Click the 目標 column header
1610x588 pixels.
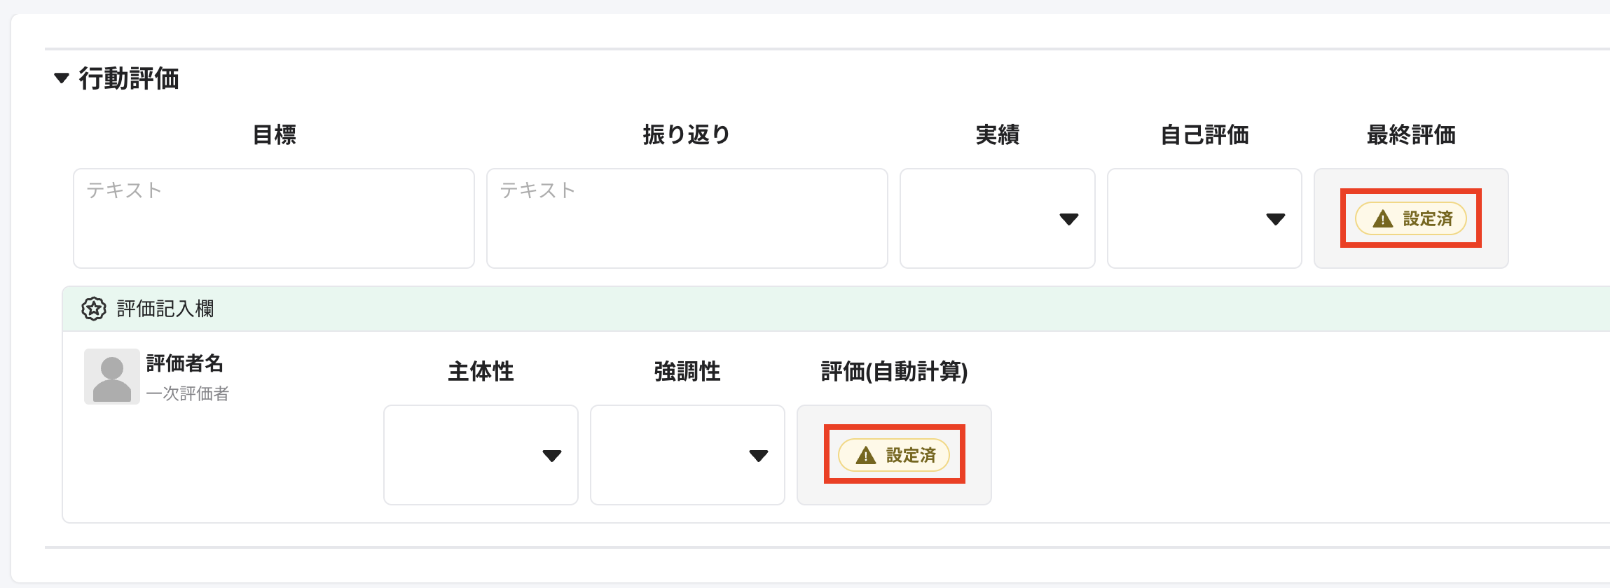click(x=274, y=134)
